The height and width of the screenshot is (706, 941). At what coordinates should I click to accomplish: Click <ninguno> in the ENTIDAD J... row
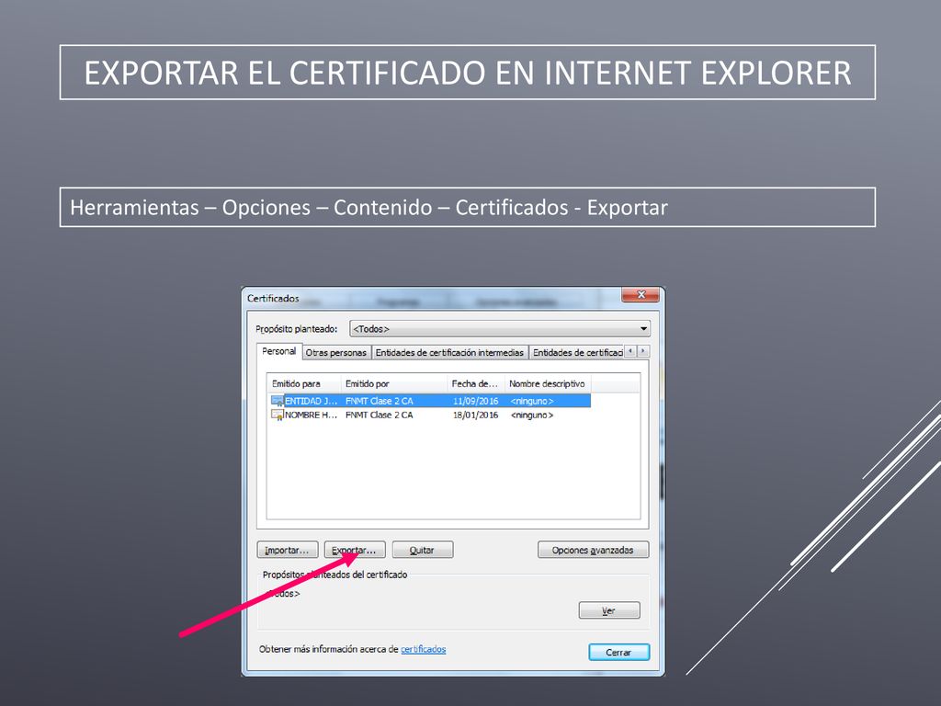click(532, 401)
